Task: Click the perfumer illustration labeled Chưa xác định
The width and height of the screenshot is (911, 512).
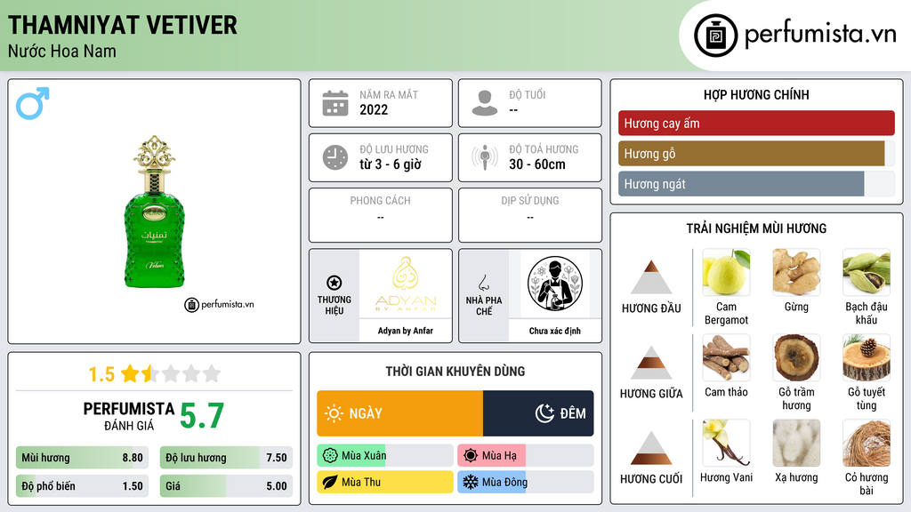Action: coord(555,284)
